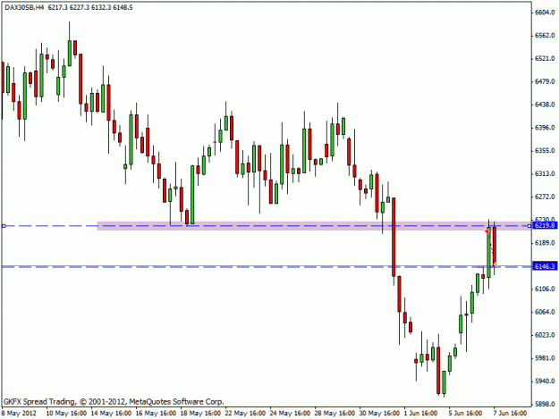Click the 6355.0 price axis label
This screenshot has width=559, height=419.
point(545,151)
